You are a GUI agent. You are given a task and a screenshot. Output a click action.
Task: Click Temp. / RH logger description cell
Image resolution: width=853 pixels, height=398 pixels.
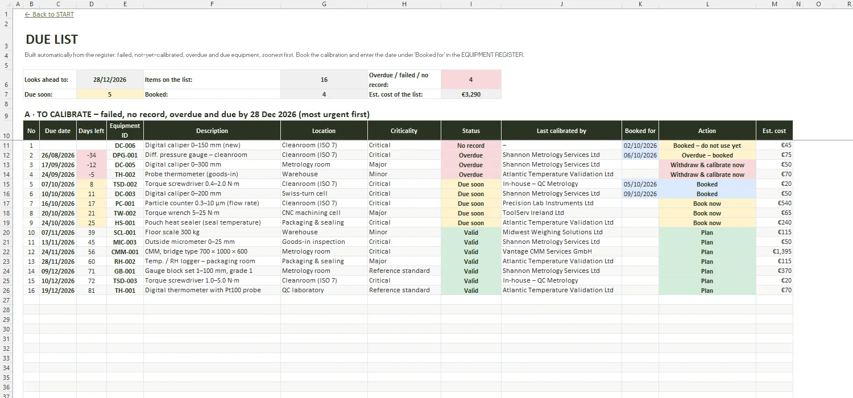tap(212, 262)
